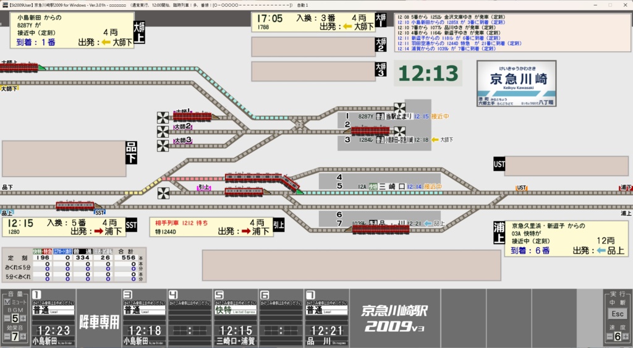The width and height of the screenshot is (633, 348).
Task: Click the magenta 大師3 track tag
Action: pyautogui.click(x=182, y=140)
